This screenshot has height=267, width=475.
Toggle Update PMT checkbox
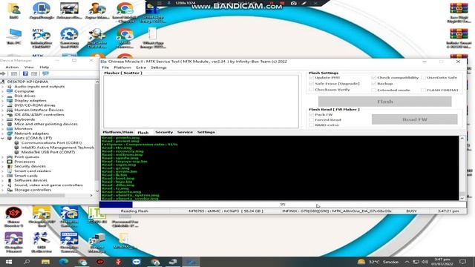pos(312,78)
